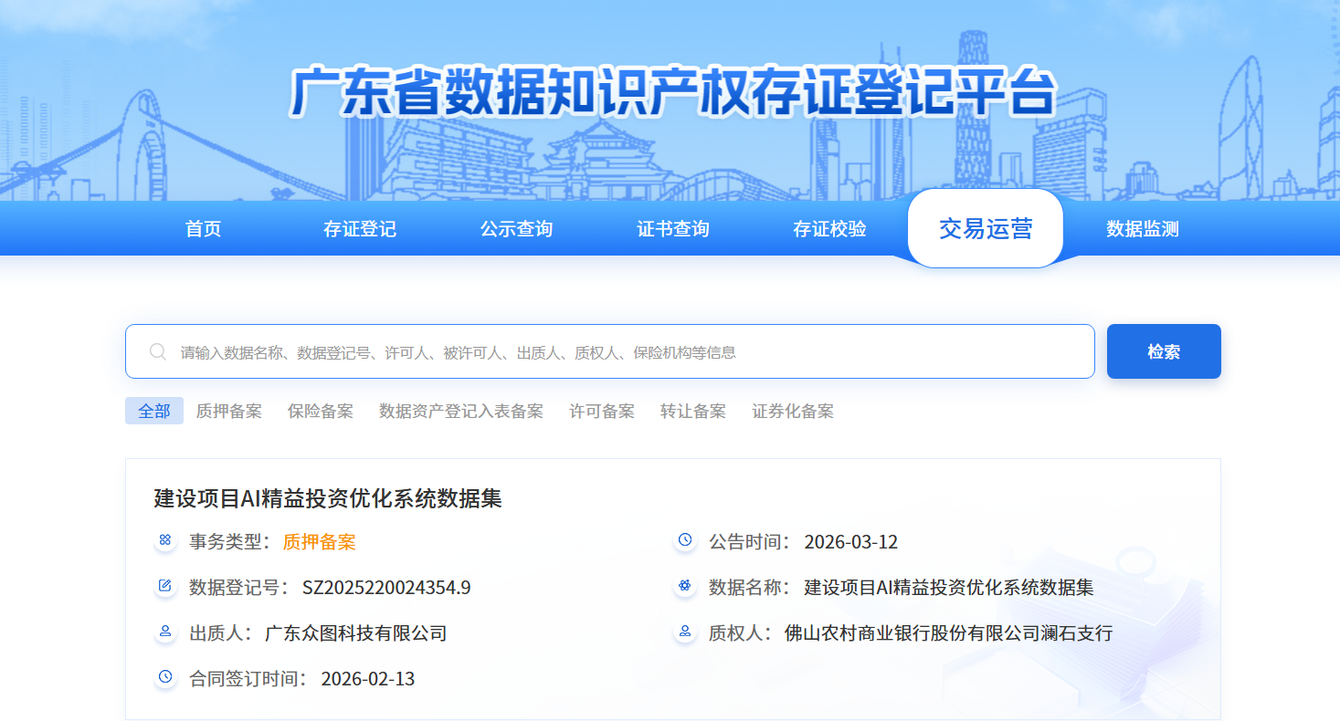Select 存证校验 in the navigation bar
Viewport: 1340px width, 721px height.
829,229
